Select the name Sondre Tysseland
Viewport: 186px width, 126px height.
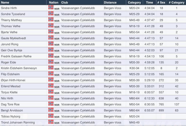13,14
